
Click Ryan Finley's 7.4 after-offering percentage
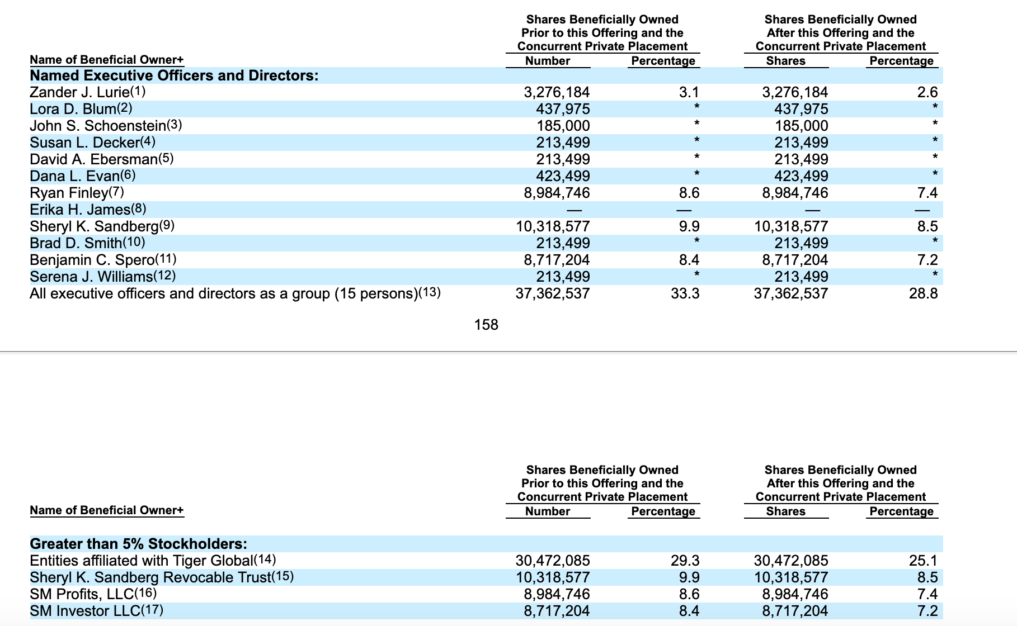coord(927,192)
